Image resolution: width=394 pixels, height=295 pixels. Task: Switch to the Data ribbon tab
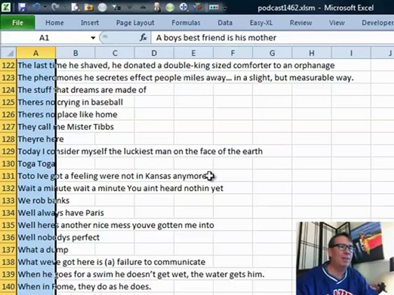pos(225,23)
